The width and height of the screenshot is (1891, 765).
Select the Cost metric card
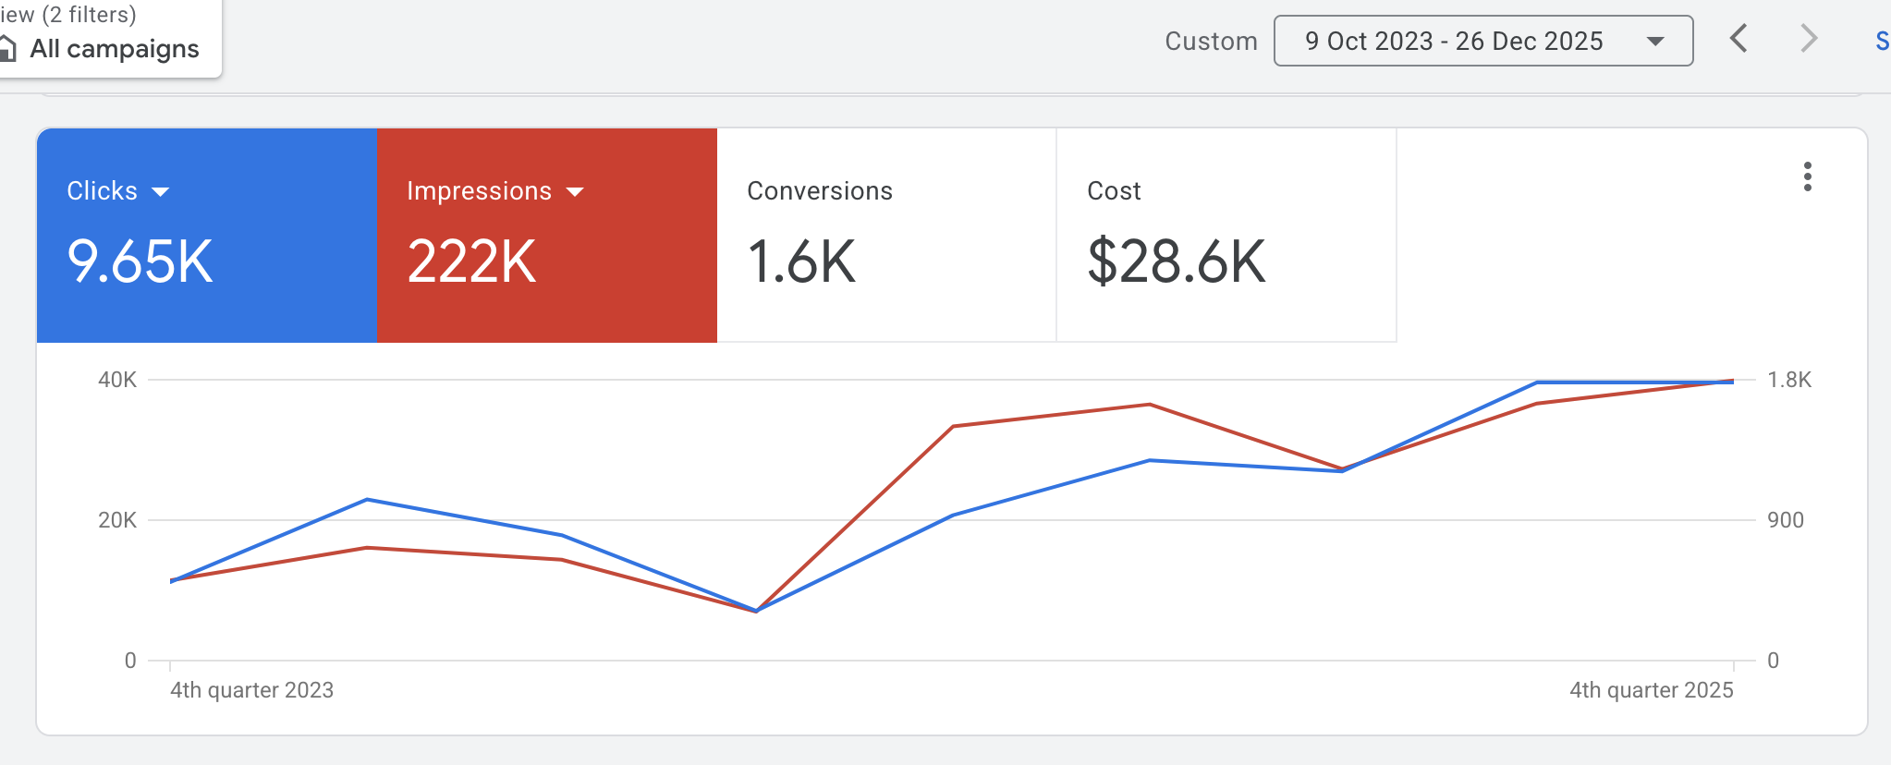pyautogui.click(x=1226, y=235)
